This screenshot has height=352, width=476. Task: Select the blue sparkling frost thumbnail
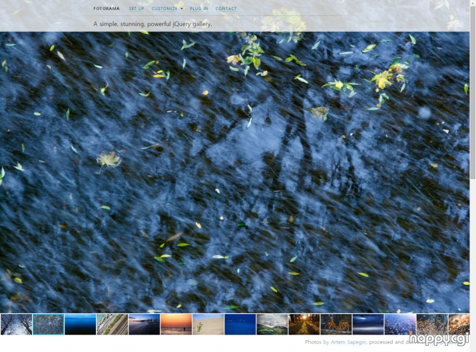[400, 325]
